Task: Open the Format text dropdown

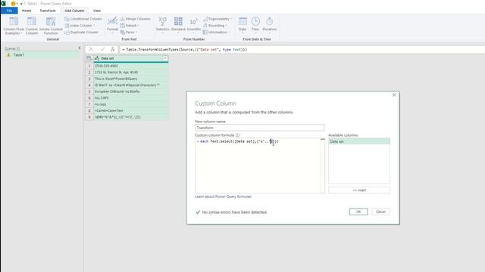Action: pos(112,26)
